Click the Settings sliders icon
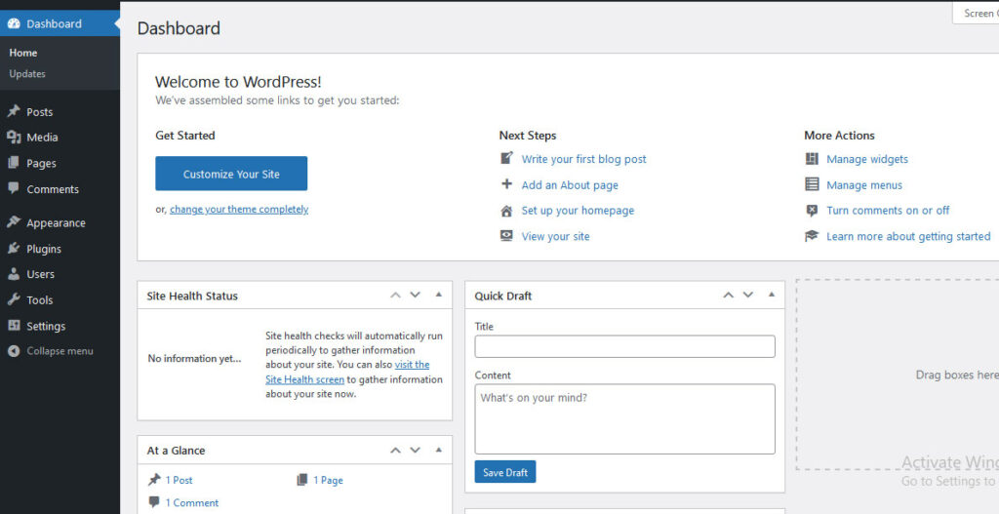This screenshot has height=514, width=999. (14, 326)
